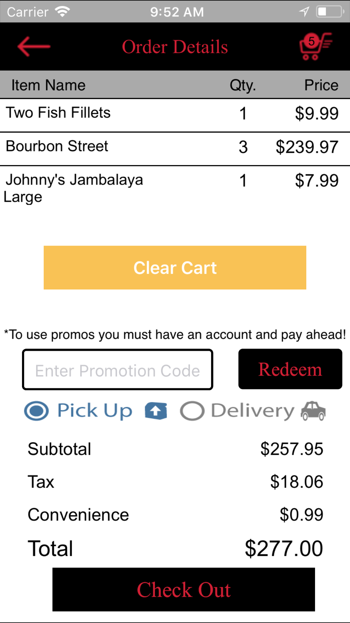Tap the cart badge showing 5
350x623 pixels.
pyautogui.click(x=311, y=41)
